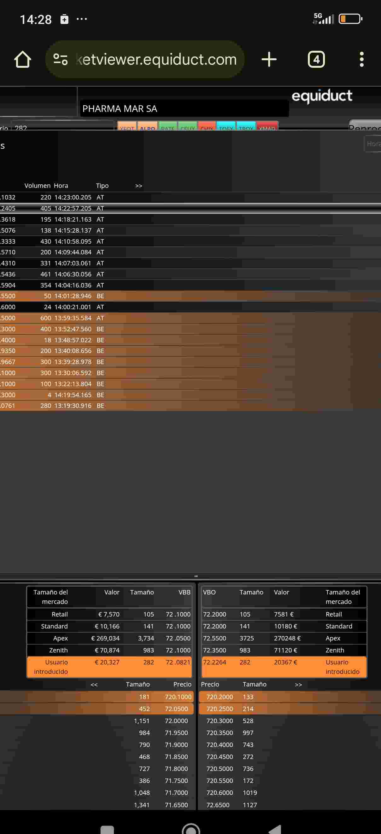381x834 pixels.
Task: Adjust the horizontal panel splitter handle
Action: click(196, 576)
